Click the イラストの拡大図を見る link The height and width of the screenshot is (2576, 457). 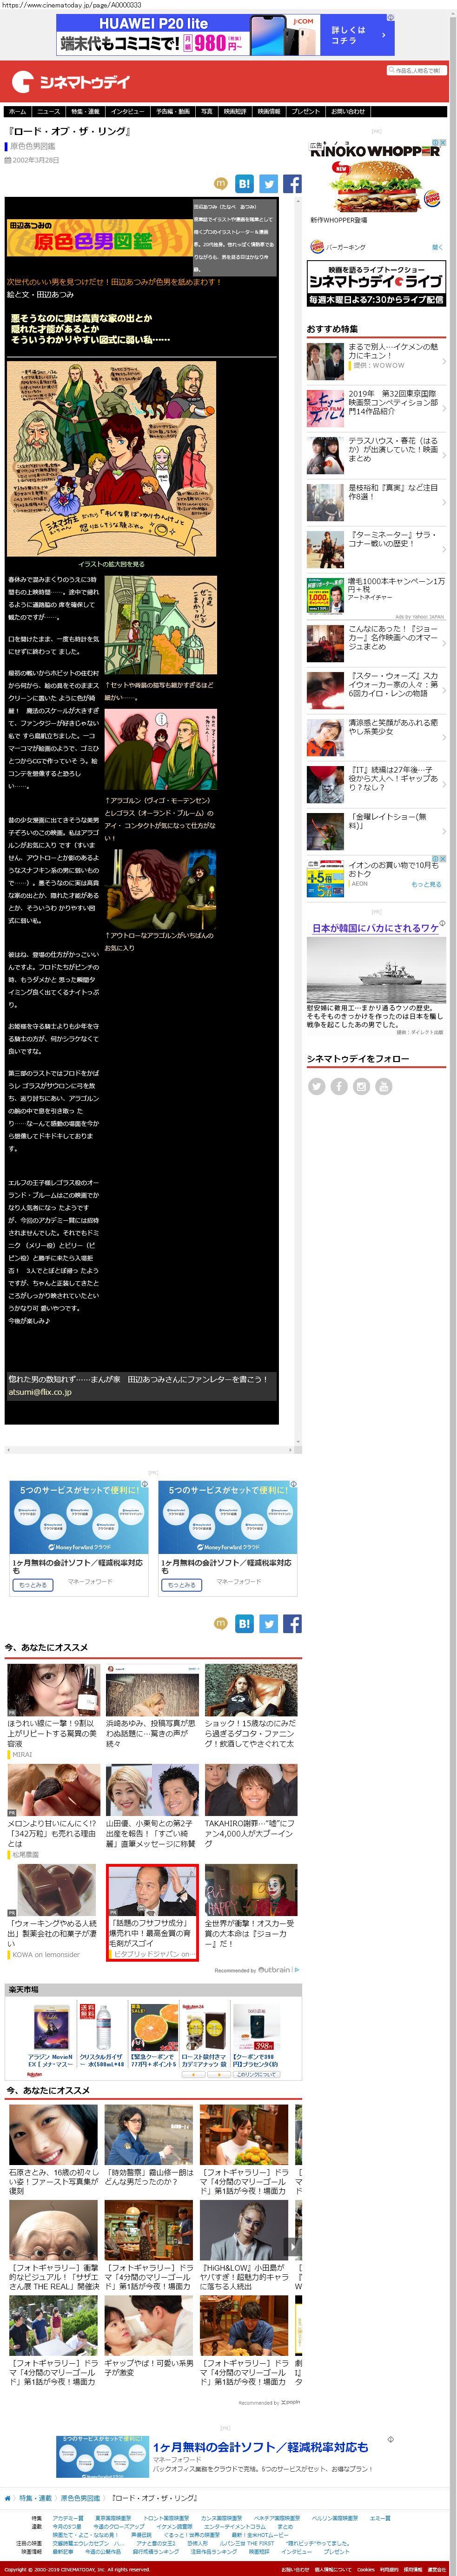[111, 564]
